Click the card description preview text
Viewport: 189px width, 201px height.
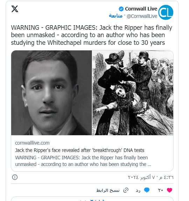(83, 161)
